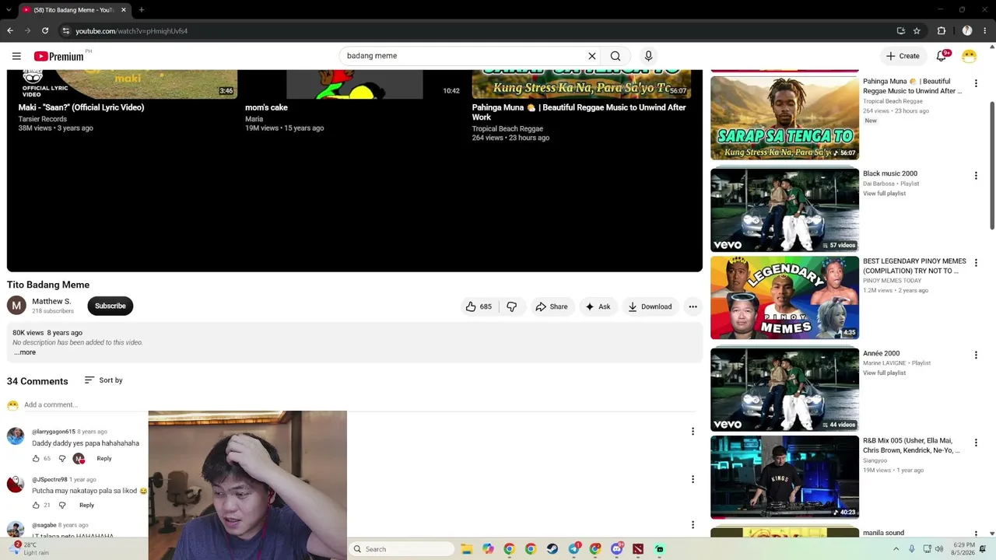
Task: Submit search with the magnifier button
Action: point(615,56)
